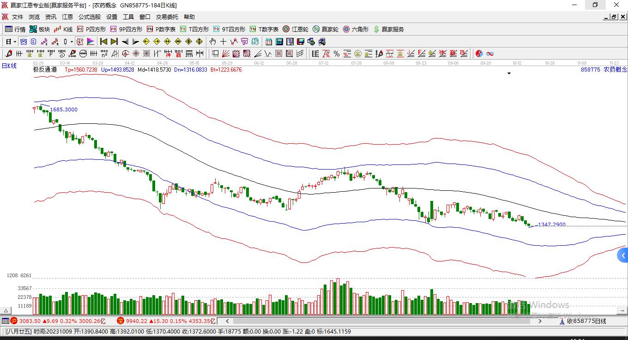Image resolution: width=628 pixels, height=340 pixels.
Task: Click the save floppy disk icon
Action: pyautogui.click(x=300, y=42)
